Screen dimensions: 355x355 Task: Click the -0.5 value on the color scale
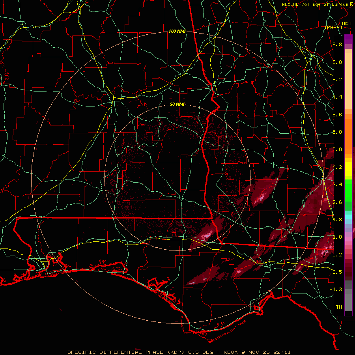tap(336, 272)
